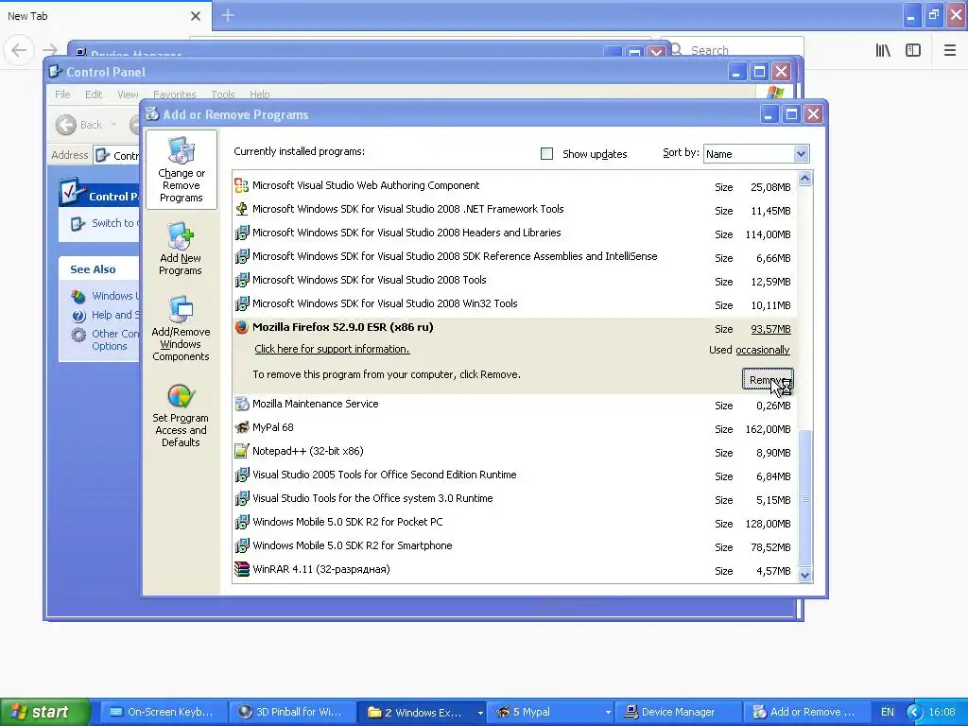Select the New Tab browser tab
Viewport: 968px width, 726px height.
point(105,16)
